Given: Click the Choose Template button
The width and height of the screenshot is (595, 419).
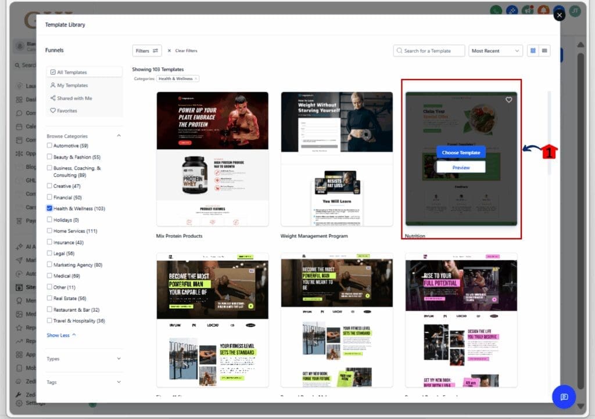Looking at the screenshot, I should 461,152.
